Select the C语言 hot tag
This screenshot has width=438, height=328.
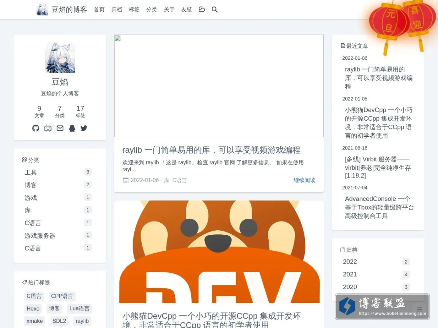pos(34,296)
